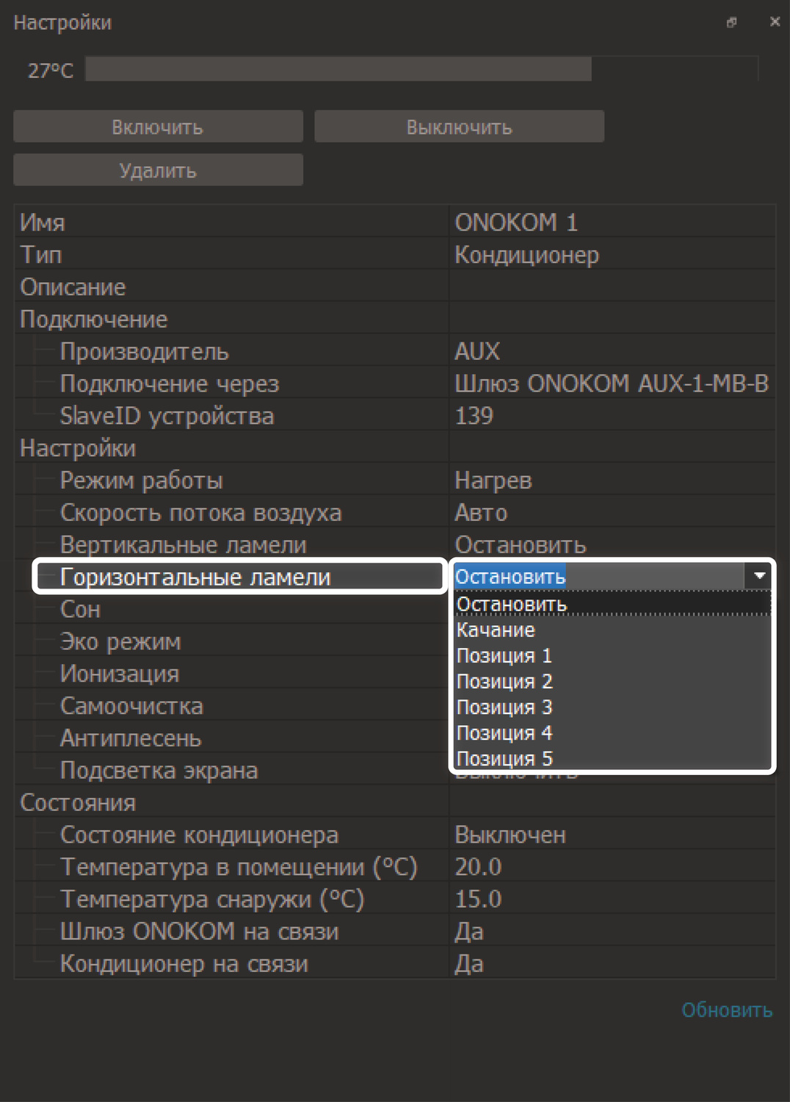Click the Обновить link
This screenshot has height=1102, width=790.
coord(726,1010)
